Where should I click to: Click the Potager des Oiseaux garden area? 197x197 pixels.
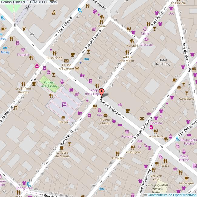(x=49, y=83)
